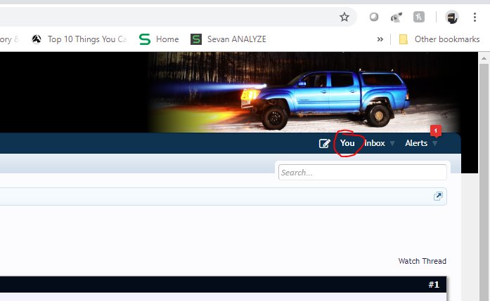Click the gray circle extension icon
This screenshot has width=490, height=301.
click(x=374, y=17)
